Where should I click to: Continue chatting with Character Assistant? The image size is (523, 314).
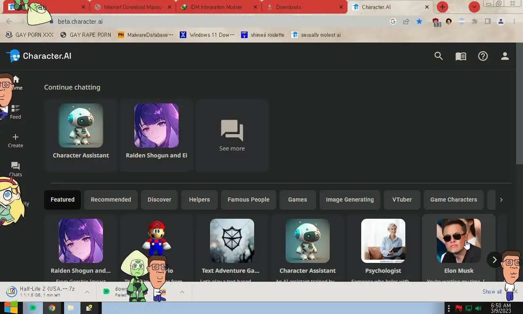pos(81,135)
